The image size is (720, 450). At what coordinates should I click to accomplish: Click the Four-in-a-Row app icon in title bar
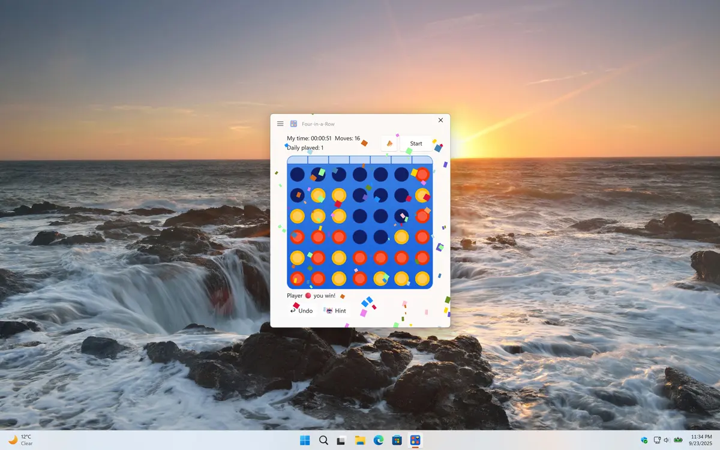tap(293, 124)
